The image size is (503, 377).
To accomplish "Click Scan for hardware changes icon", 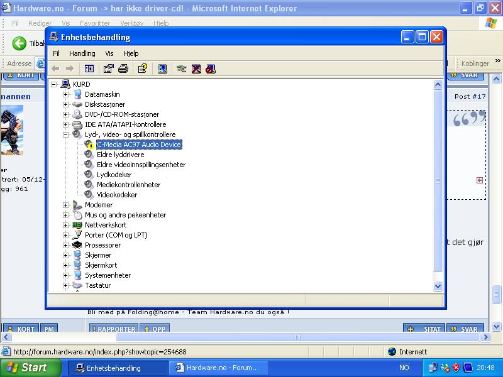I will click(162, 68).
